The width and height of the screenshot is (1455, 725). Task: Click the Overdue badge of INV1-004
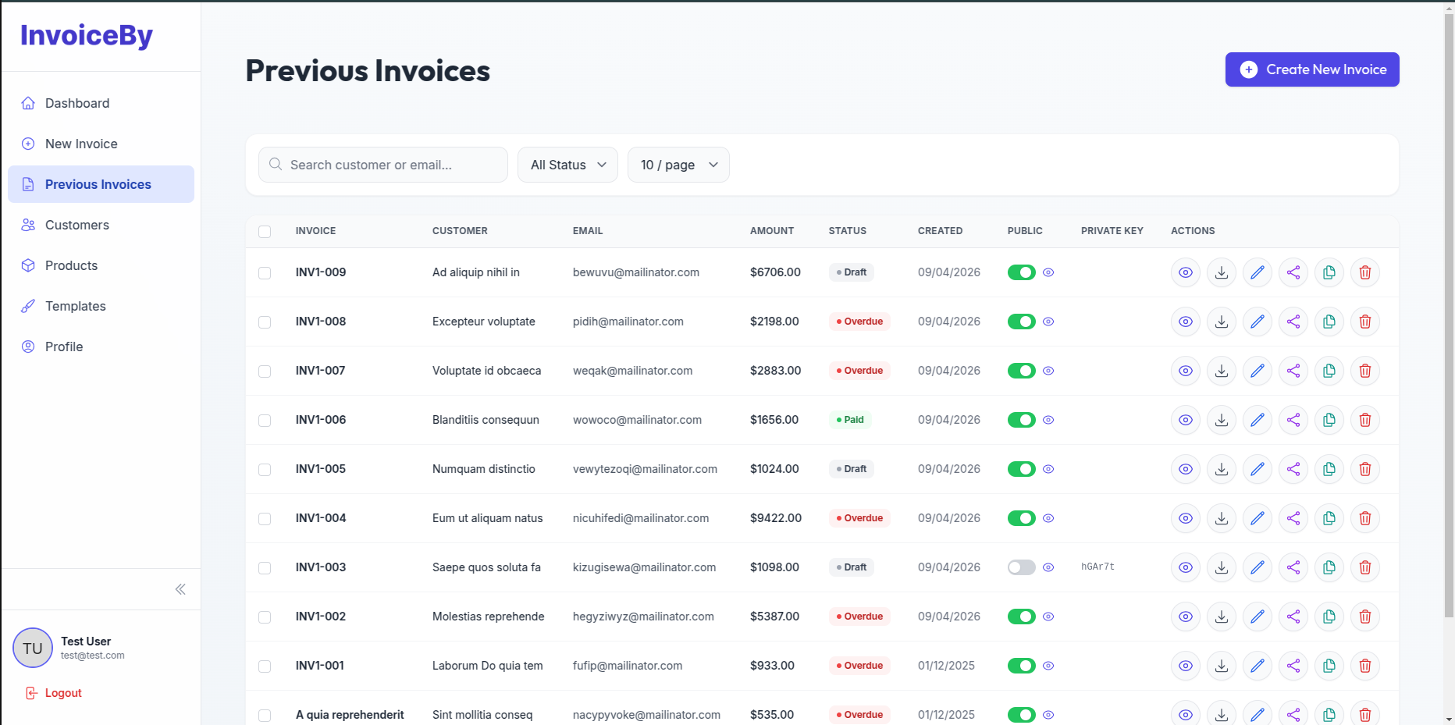tap(859, 518)
